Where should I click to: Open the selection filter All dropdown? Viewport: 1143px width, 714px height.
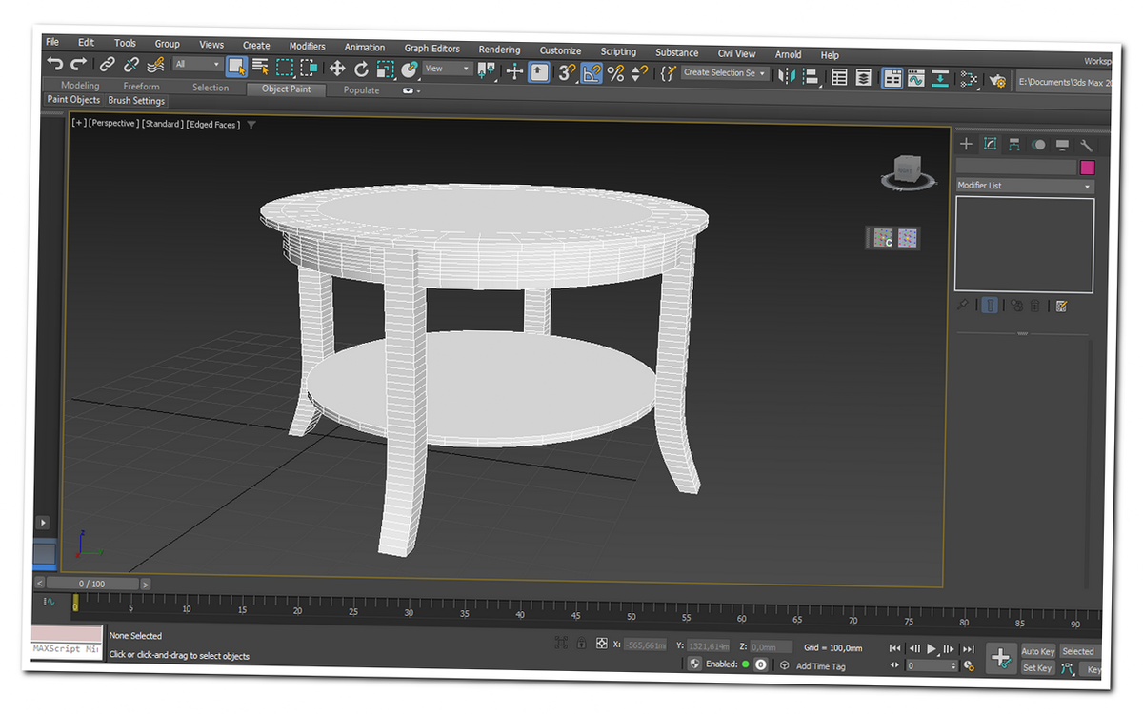197,65
